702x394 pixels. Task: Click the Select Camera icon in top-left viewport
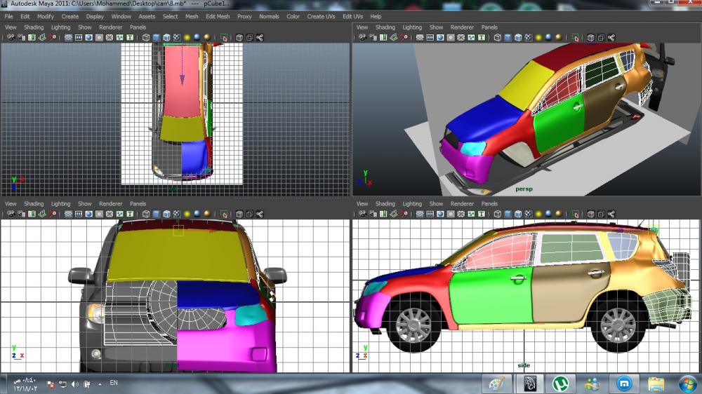point(11,37)
